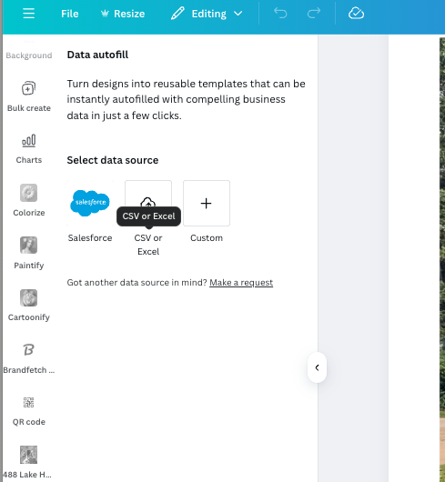Click the undo arrow icon
The image size is (445, 482).
[x=280, y=14]
